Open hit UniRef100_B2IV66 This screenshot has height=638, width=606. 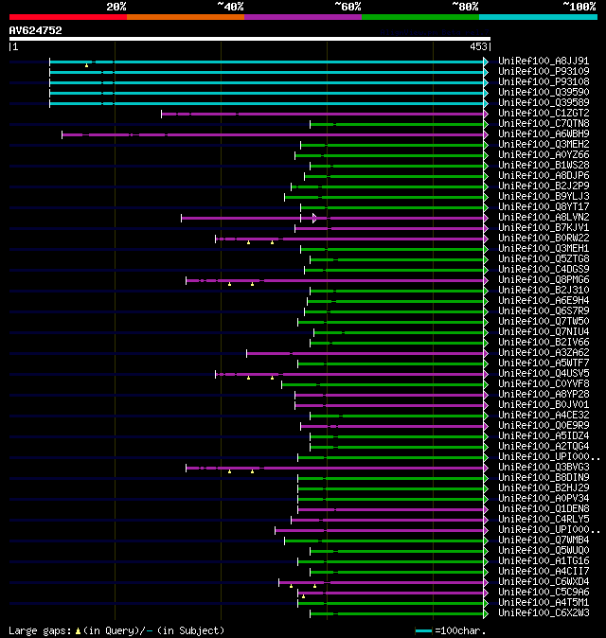(544, 343)
